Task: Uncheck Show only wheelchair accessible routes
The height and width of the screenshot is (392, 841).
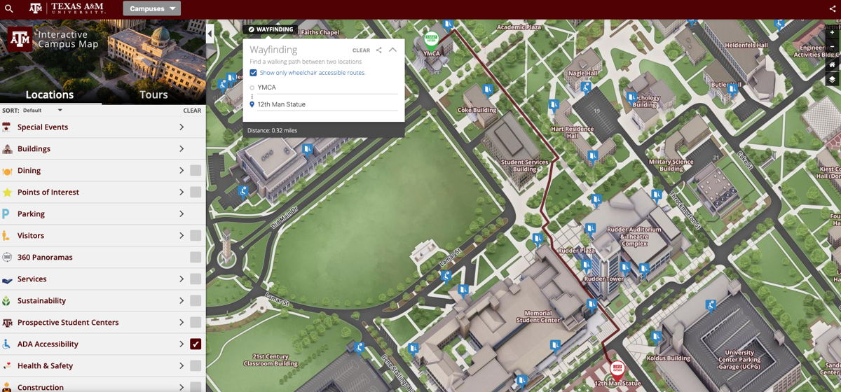Action: 254,73
